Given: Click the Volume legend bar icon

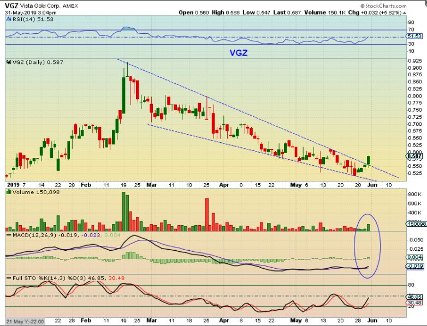Looking at the screenshot, I should click(x=9, y=192).
